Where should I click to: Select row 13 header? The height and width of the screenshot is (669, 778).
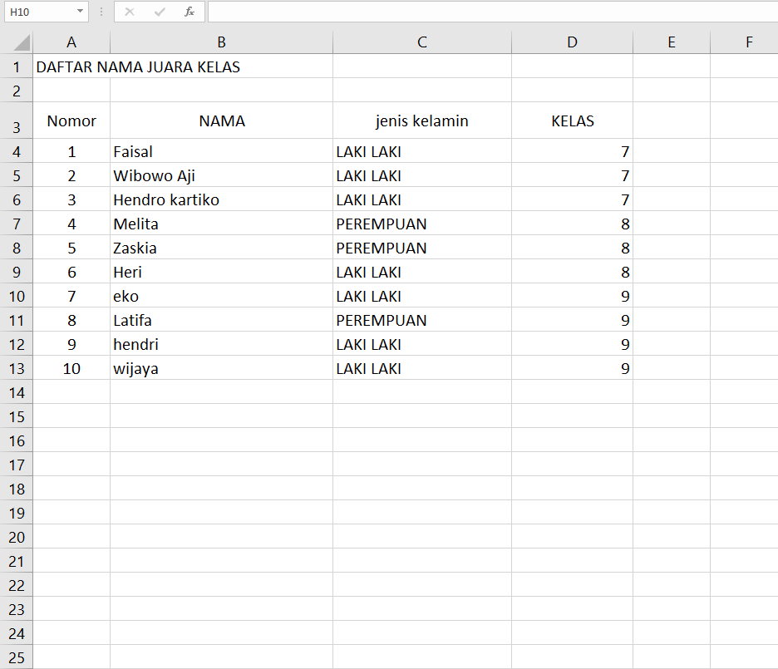tap(17, 368)
